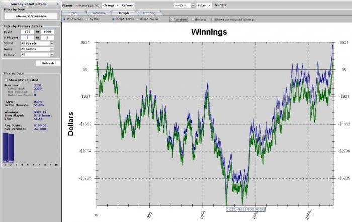Open the Tables dropdown showing All
Viewport: 352px width, 222px height.
(37, 54)
